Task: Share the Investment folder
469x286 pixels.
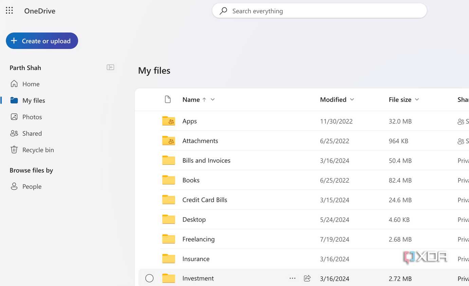Action: 307,278
